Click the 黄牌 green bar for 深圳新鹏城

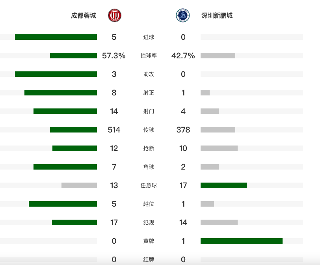pos(242,241)
